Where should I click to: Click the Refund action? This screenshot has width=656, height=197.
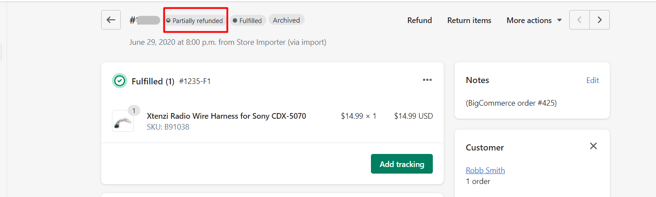click(419, 20)
